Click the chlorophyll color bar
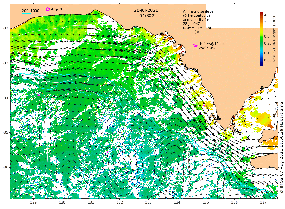The image size is (285, 209). click(262, 39)
